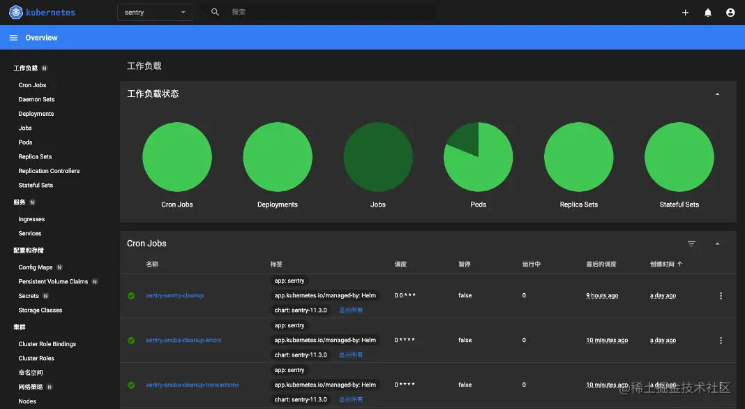Image resolution: width=745 pixels, height=409 pixels.
Task: Show all labels for sentry-snuba-cleanup-errors
Action: pos(351,355)
